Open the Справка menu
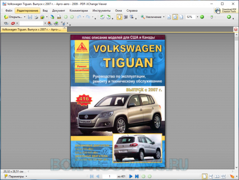239x180 pixels. [x=132, y=10]
